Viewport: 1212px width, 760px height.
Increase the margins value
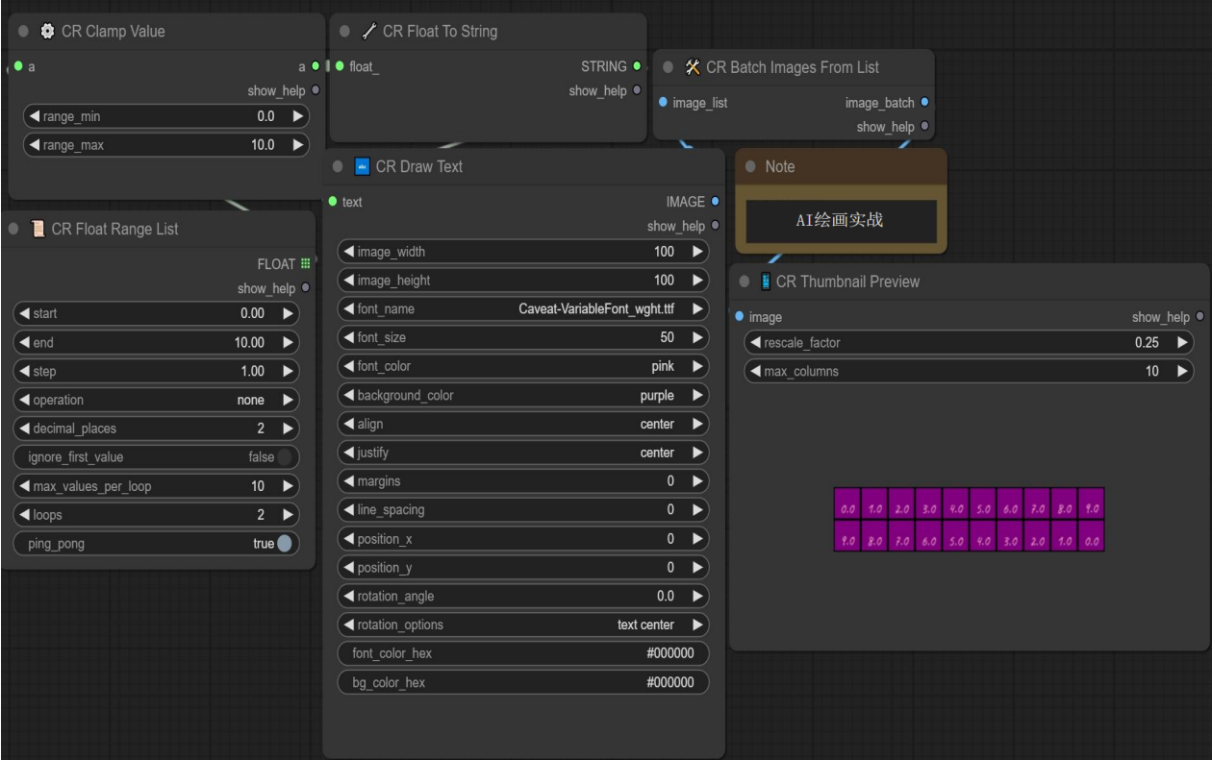click(x=696, y=481)
